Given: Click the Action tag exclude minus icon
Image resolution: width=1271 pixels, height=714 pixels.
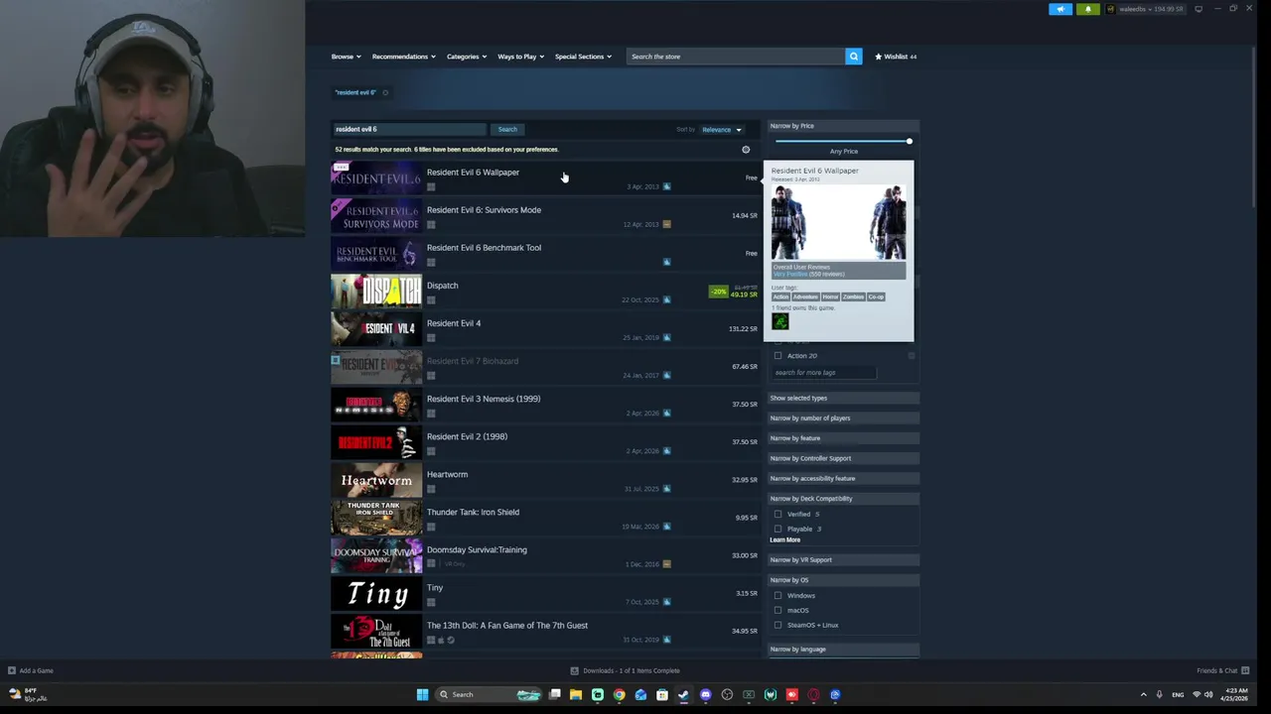Looking at the screenshot, I should 911,356.
